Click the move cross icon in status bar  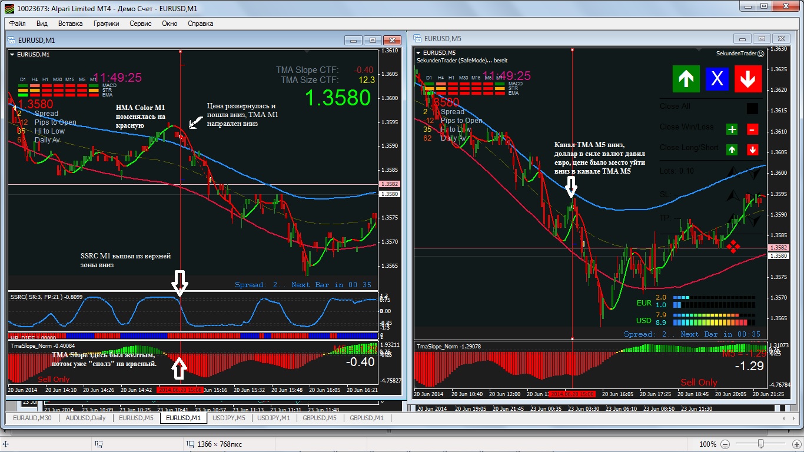6,444
